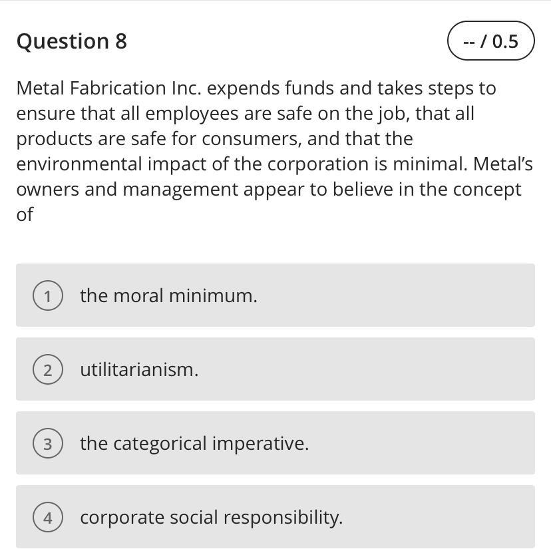551x557 pixels.
Task: Select the circled number 3 answer marker
Action: pos(48,443)
